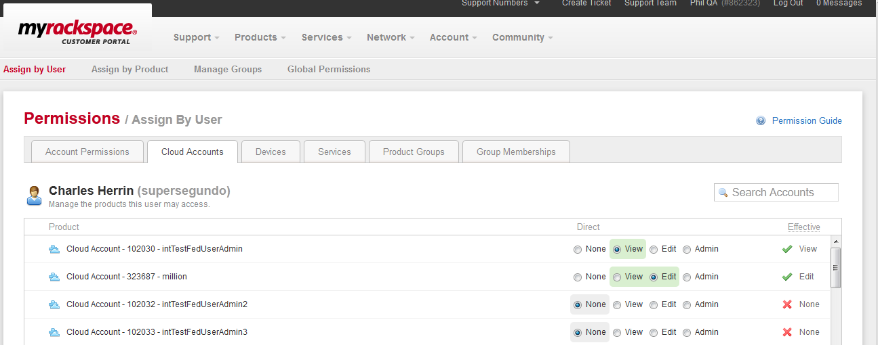Click 'Cloud Account - 102033 - intTestFedUserAdmin3' row text
This screenshot has height=345, width=878.
tap(157, 332)
